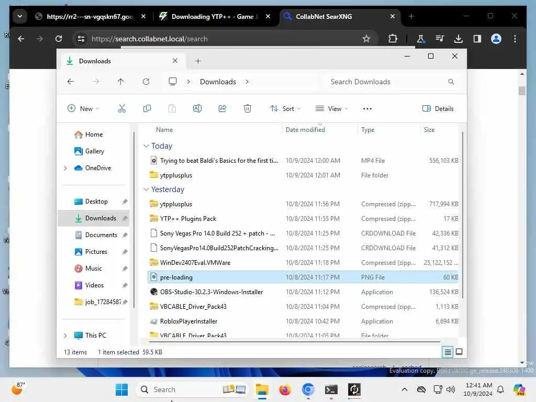Expand the This PC tree node
This screenshot has width=536, height=402.
[65, 336]
